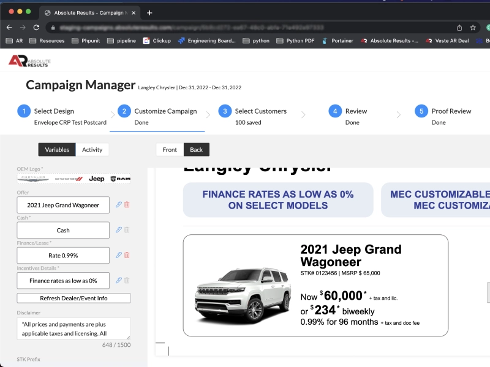Open the Resources bookmark folder
The image size is (490, 367).
pyautogui.click(x=47, y=40)
